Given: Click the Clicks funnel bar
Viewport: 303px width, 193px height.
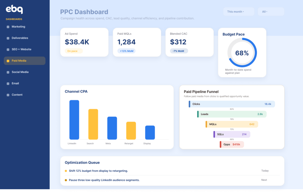Looking at the screenshot, I should (x=232, y=104).
